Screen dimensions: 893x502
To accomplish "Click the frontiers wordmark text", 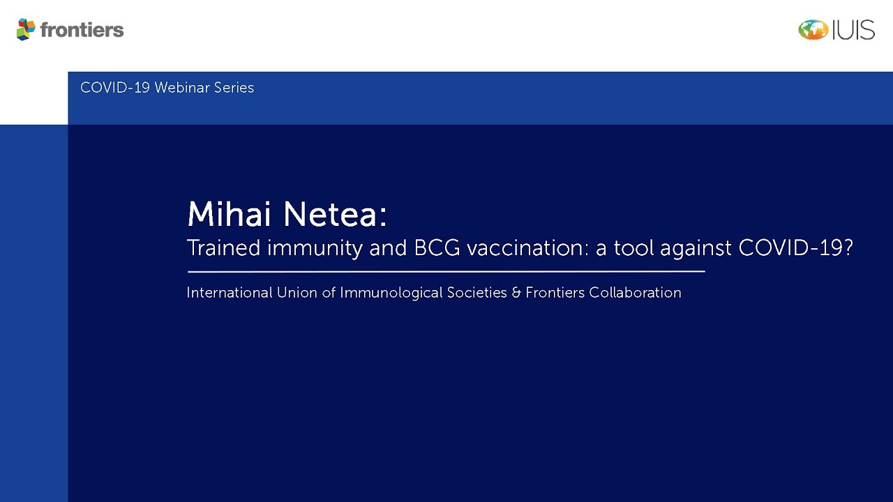I will coord(82,30).
